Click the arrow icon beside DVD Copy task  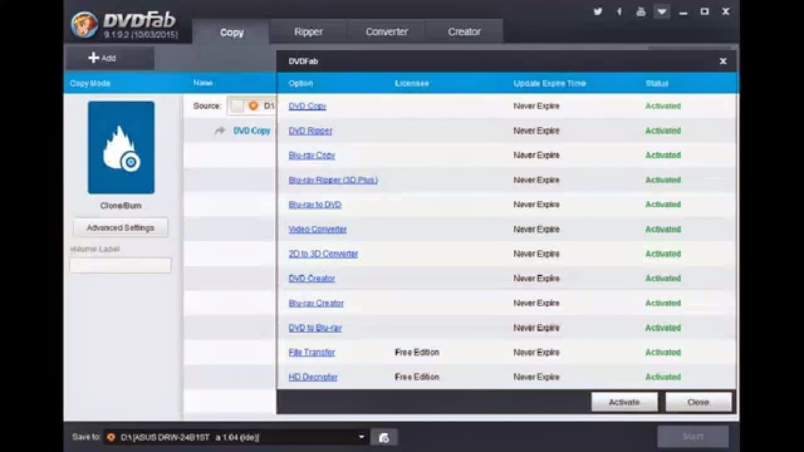(220, 131)
